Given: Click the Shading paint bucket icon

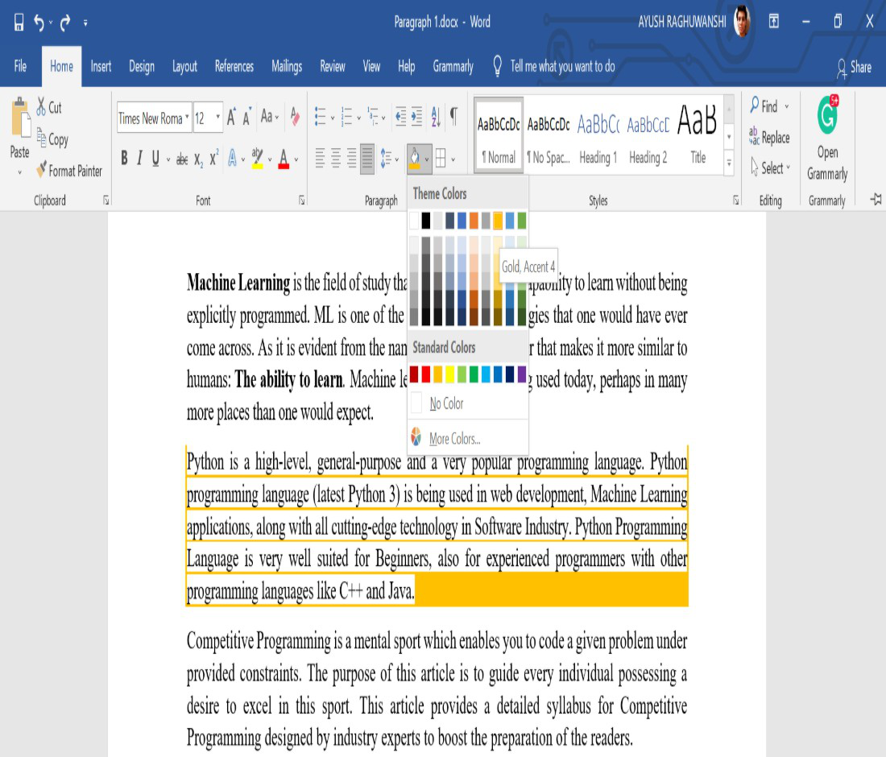Looking at the screenshot, I should tap(414, 158).
